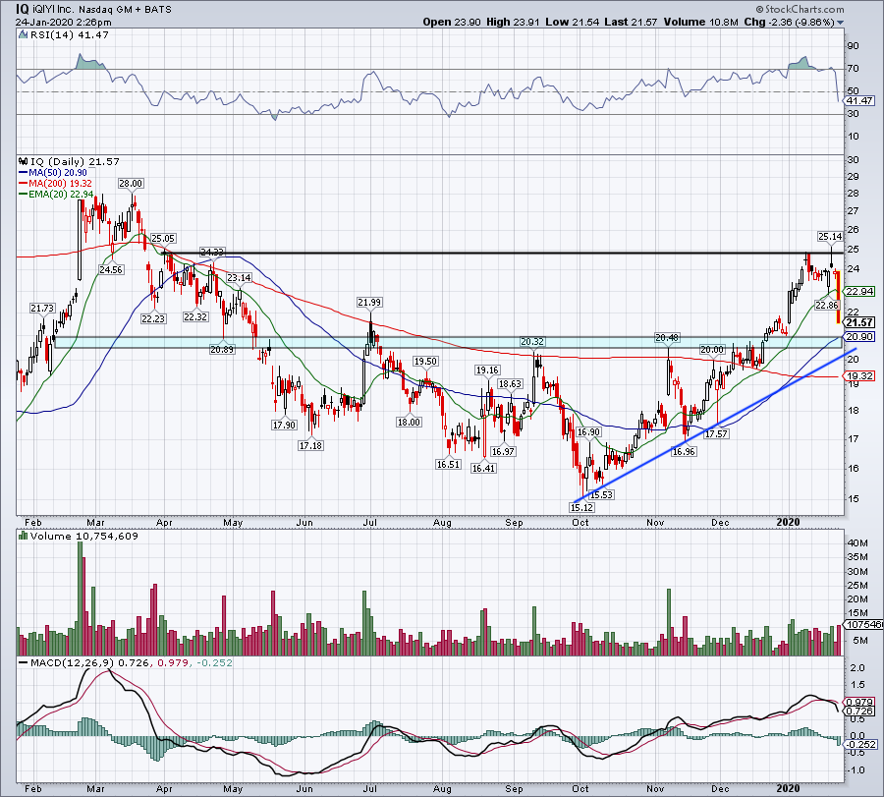Select the 16.96 November low annotation
Screen dimensions: 884x797
(684, 451)
